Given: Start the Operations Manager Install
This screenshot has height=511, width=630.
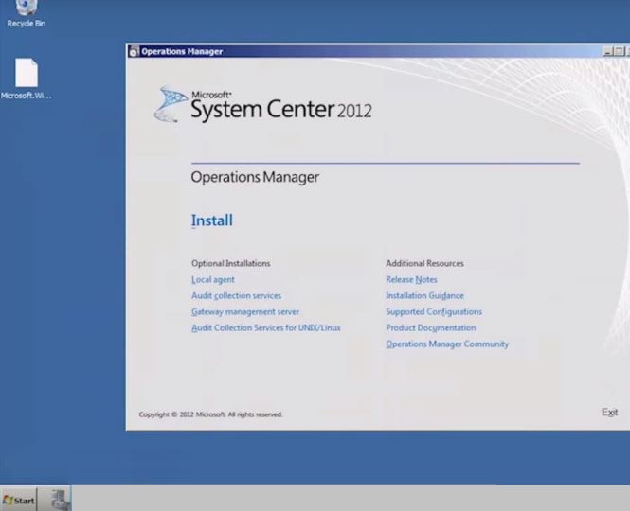Looking at the screenshot, I should click(x=211, y=220).
